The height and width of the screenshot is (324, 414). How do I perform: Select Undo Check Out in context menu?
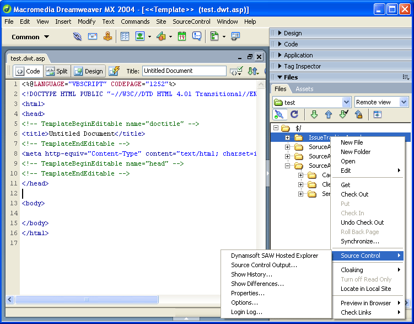click(362, 222)
